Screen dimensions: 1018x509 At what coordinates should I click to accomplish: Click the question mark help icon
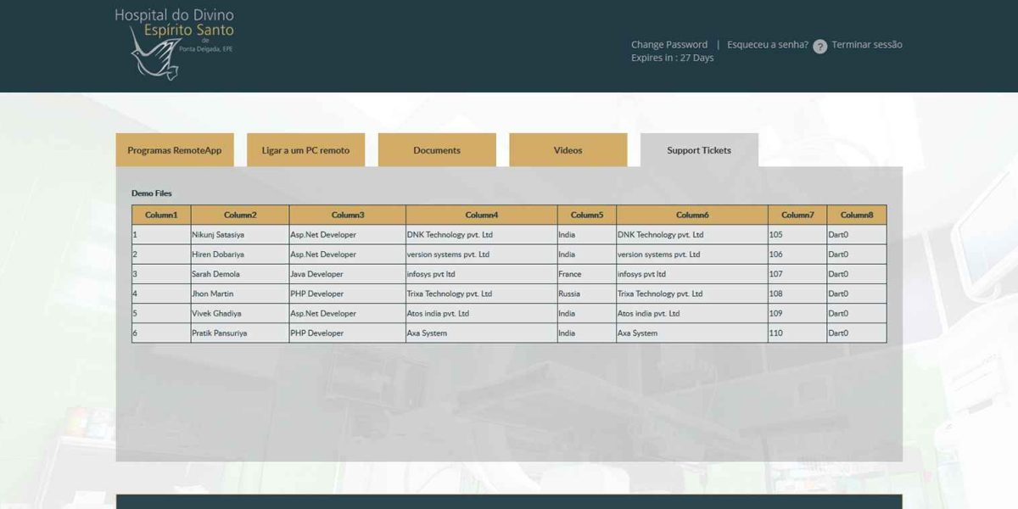pos(819,45)
